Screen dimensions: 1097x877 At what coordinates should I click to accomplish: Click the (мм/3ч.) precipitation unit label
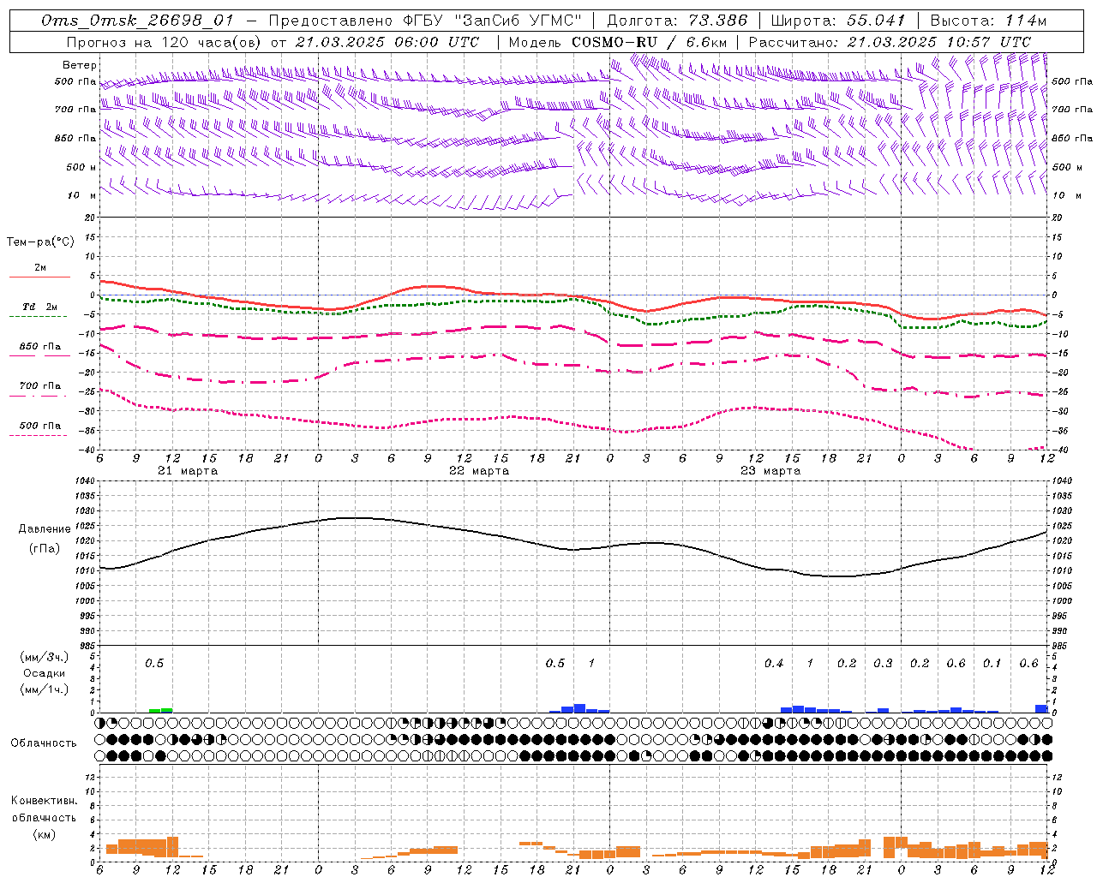click(44, 657)
